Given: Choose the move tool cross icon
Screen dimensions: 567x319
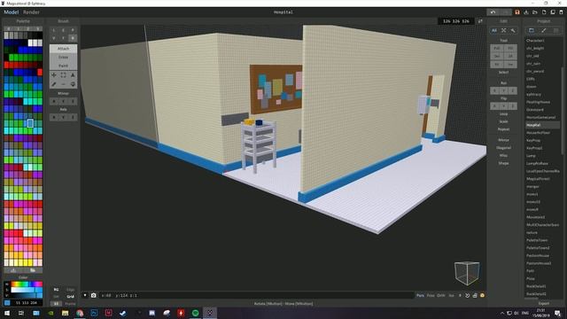Looking at the screenshot, I should tap(54, 75).
